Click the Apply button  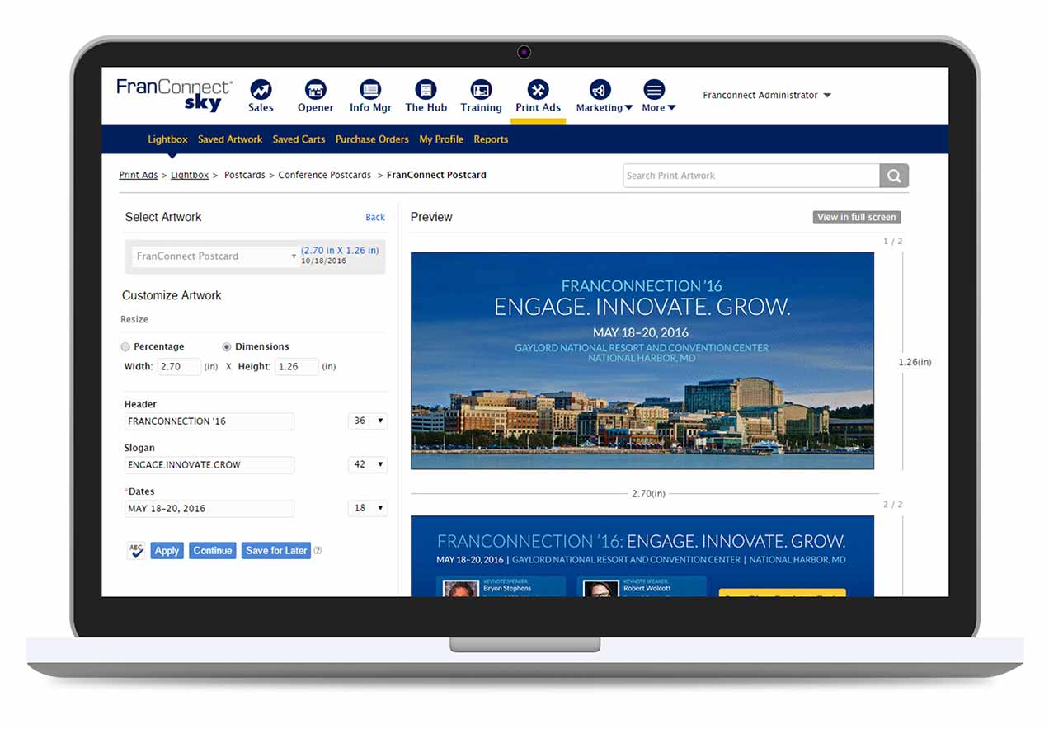167,551
